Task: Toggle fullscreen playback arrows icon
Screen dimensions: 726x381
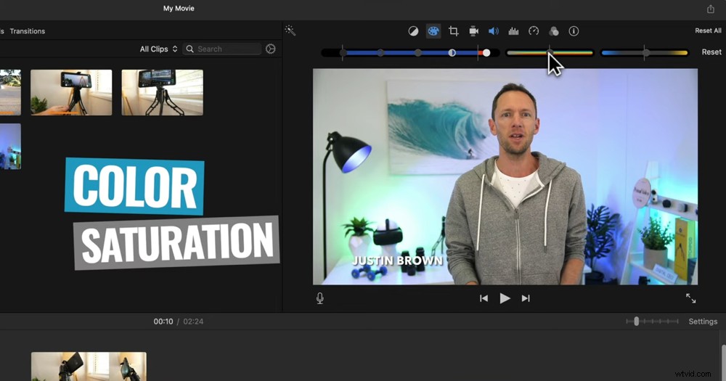Action: pyautogui.click(x=691, y=298)
